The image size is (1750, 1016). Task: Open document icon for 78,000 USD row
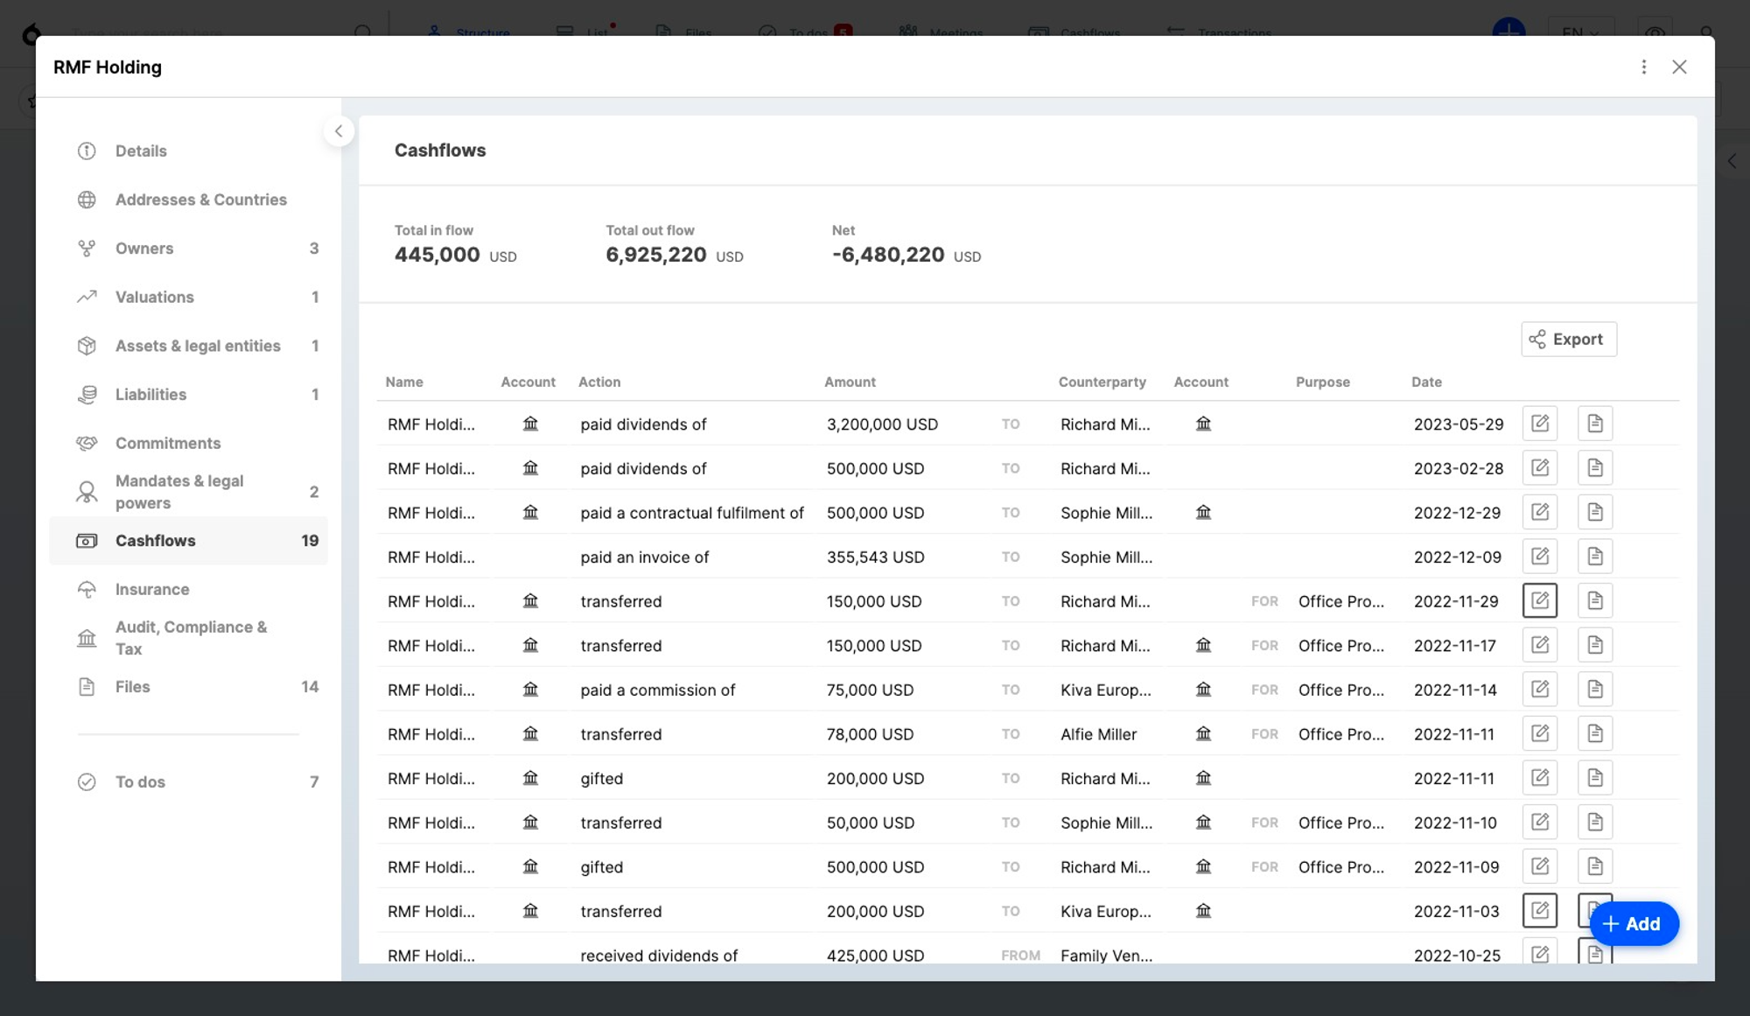point(1595,733)
